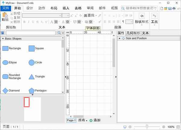Image resolution: width=181 pixels, height=130 pixels.
Task: Switch to the Text (文本) panel tab
Action: tap(145, 33)
